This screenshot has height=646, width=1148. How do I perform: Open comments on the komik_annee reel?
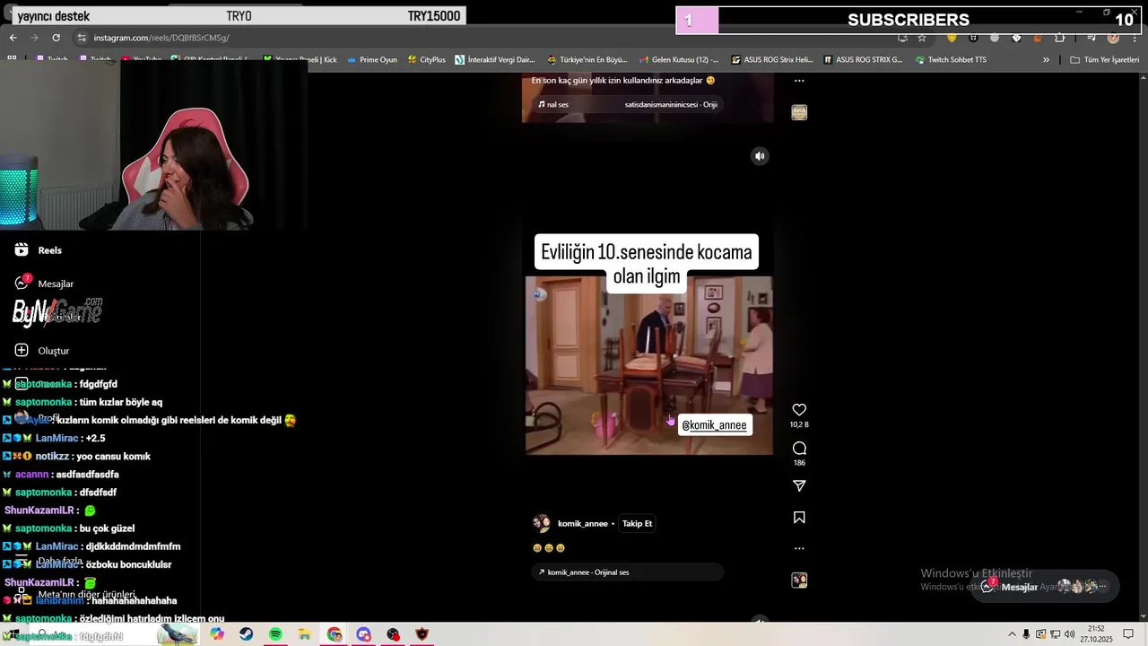pyautogui.click(x=799, y=449)
